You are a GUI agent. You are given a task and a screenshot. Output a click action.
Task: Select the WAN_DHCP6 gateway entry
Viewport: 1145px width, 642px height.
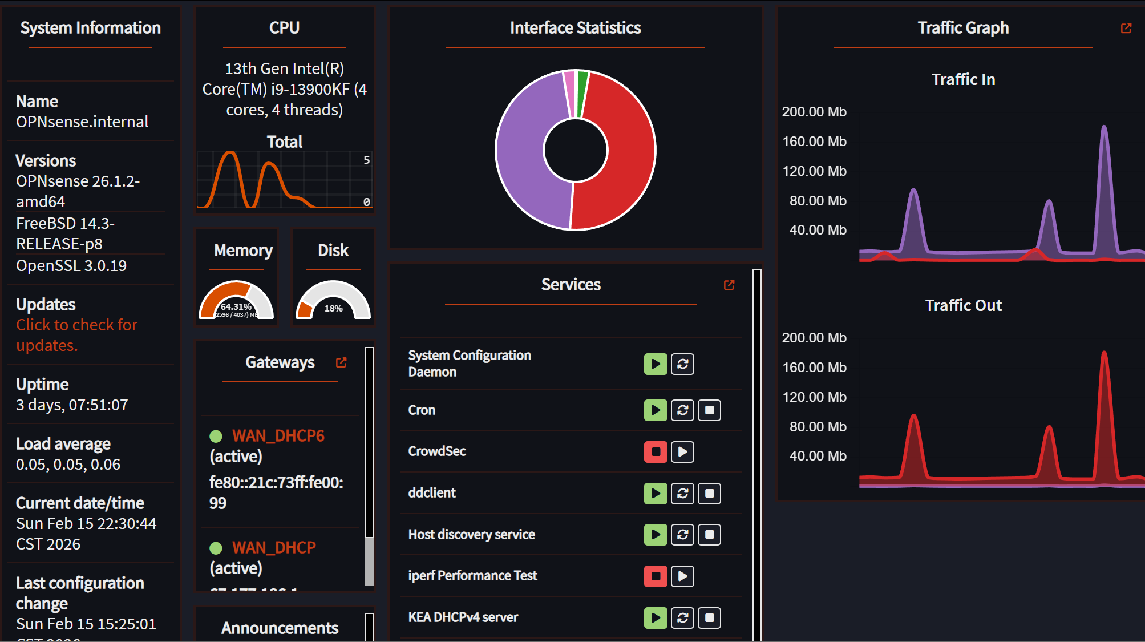tap(278, 435)
